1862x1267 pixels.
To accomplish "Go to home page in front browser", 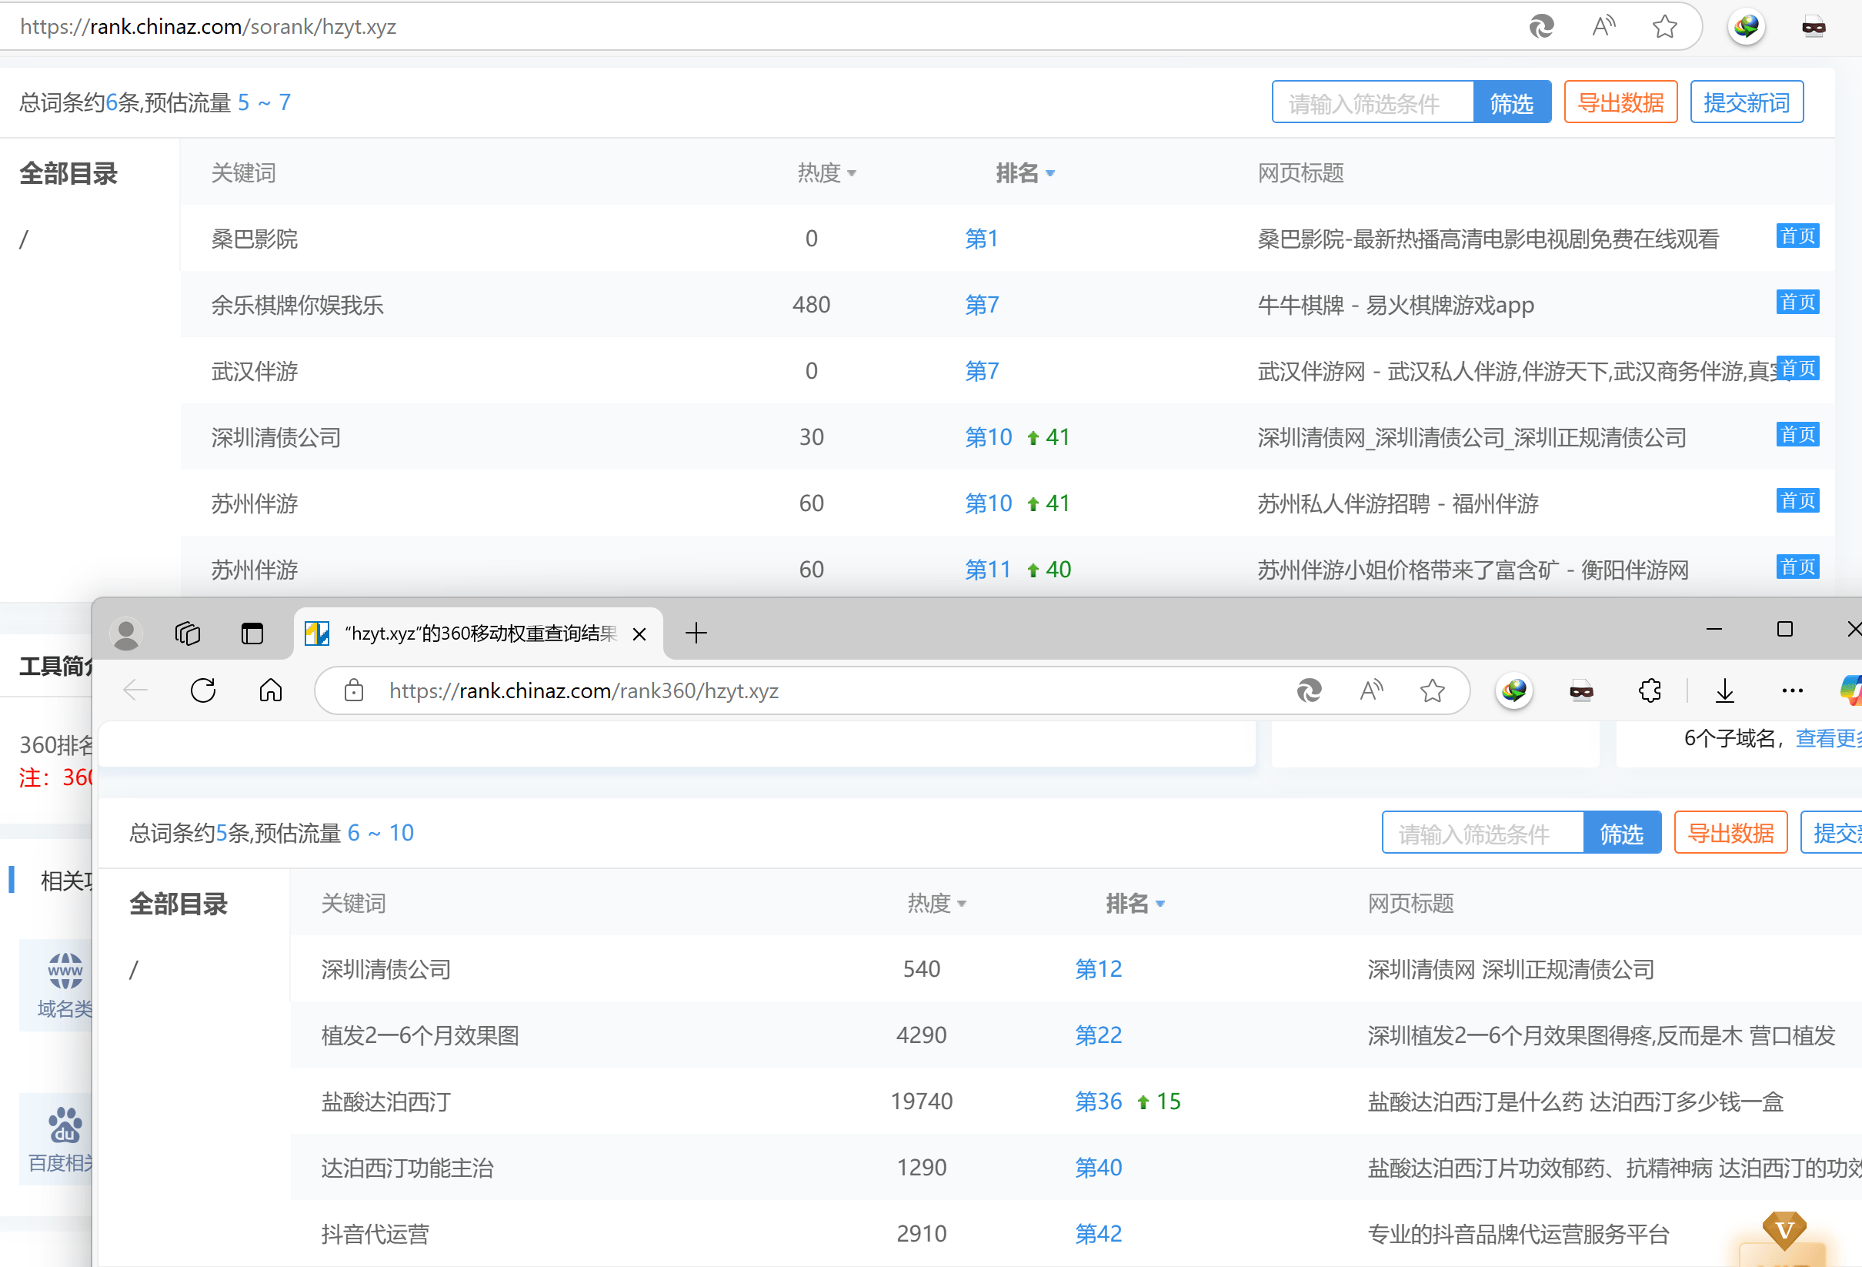I will pos(271,690).
